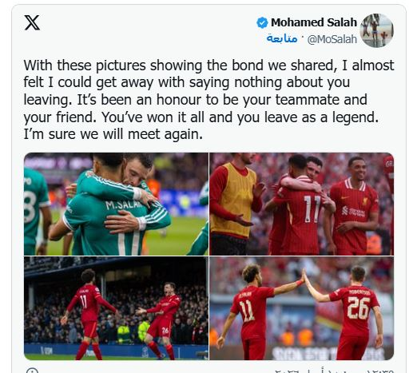Screen dimensions: 413x373
Task: Open the high-five photo of numbers 11 and 26
Action: click(301, 308)
